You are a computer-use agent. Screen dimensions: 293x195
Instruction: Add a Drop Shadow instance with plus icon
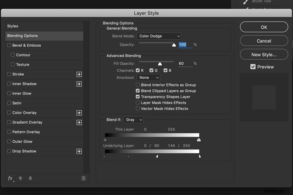pyautogui.click(x=79, y=152)
